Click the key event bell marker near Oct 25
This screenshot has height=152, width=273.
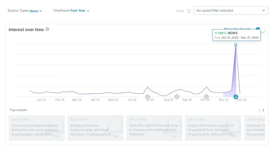tap(206, 97)
